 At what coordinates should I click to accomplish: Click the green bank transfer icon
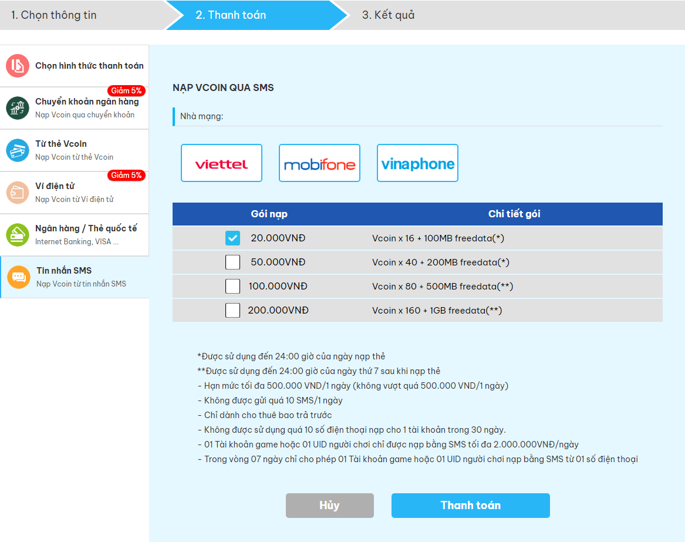click(x=18, y=108)
